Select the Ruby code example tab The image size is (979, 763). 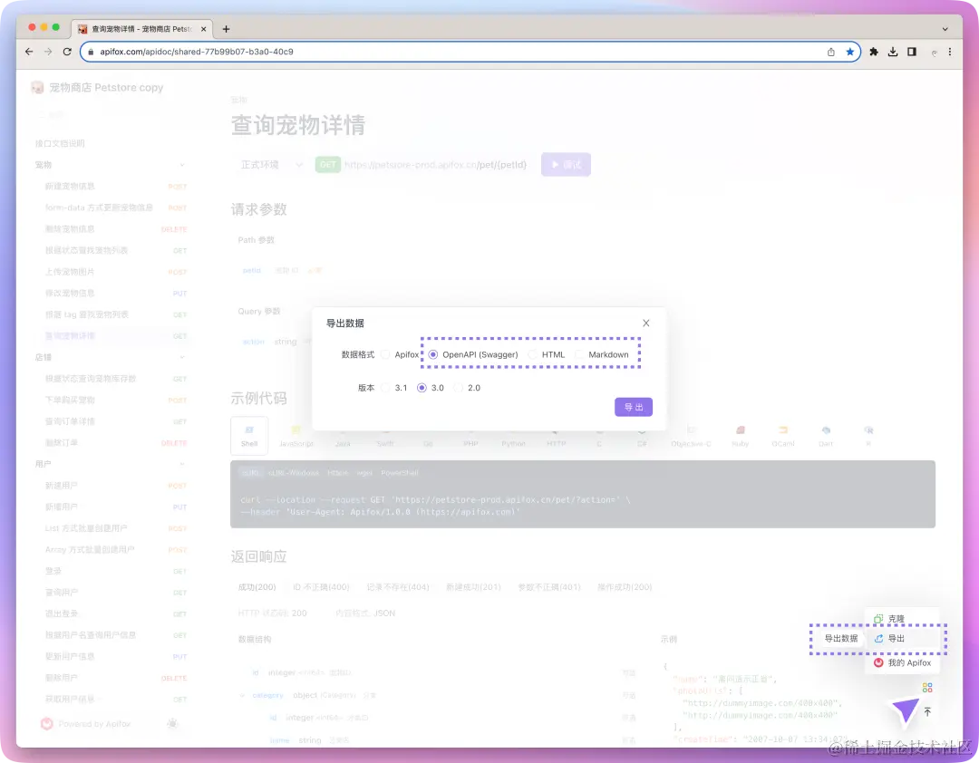tap(740, 437)
